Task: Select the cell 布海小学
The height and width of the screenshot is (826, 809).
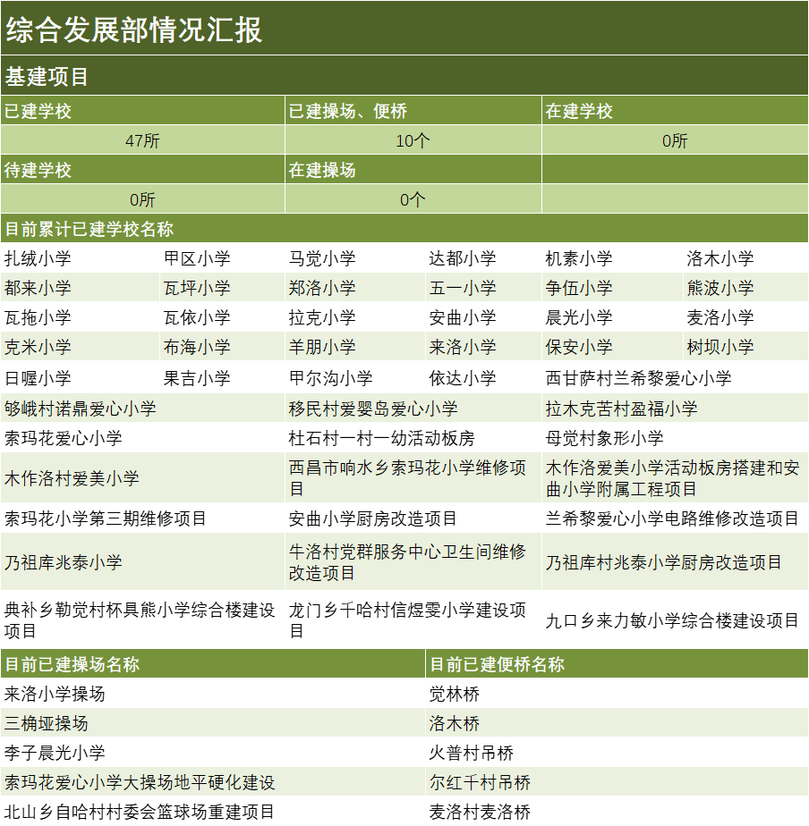Action: coord(222,346)
